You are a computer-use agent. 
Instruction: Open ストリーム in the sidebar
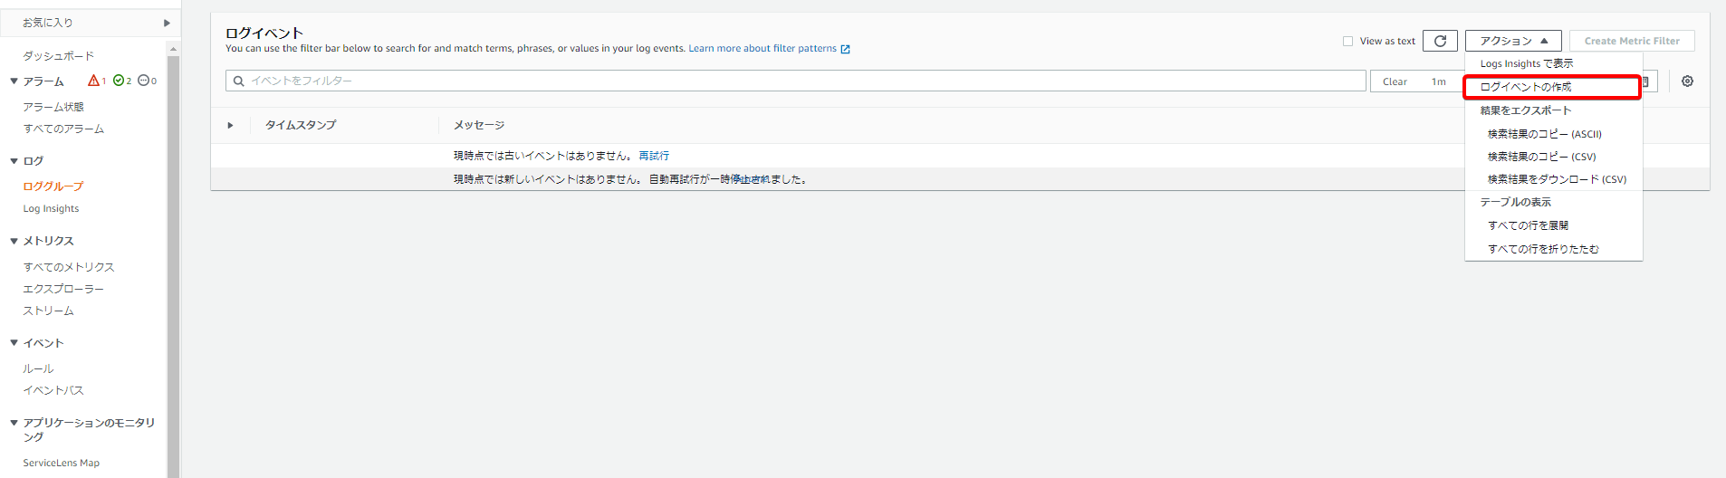(x=49, y=311)
